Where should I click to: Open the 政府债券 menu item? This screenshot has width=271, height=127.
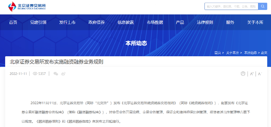pyautogui.click(x=96, y=22)
